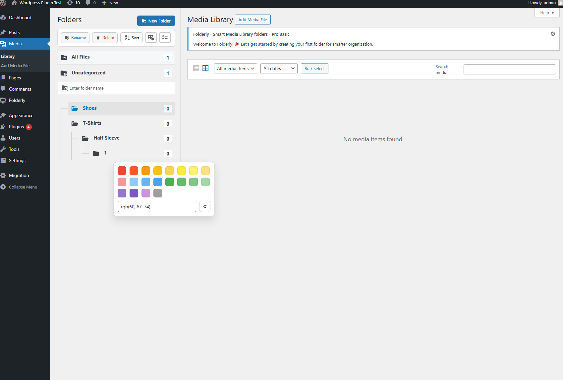This screenshot has width=563, height=380.
Task: Pick the deep orange color swatch
Action: [134, 171]
